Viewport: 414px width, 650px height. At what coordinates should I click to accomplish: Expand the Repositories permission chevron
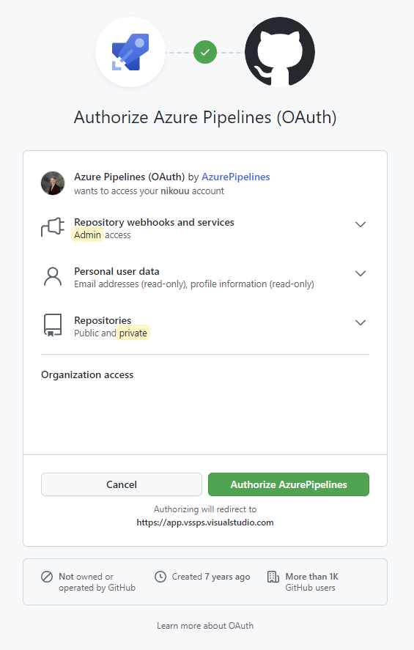pyautogui.click(x=361, y=322)
